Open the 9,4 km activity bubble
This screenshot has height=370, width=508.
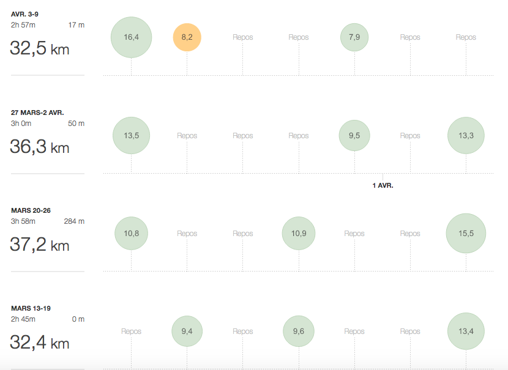point(187,331)
